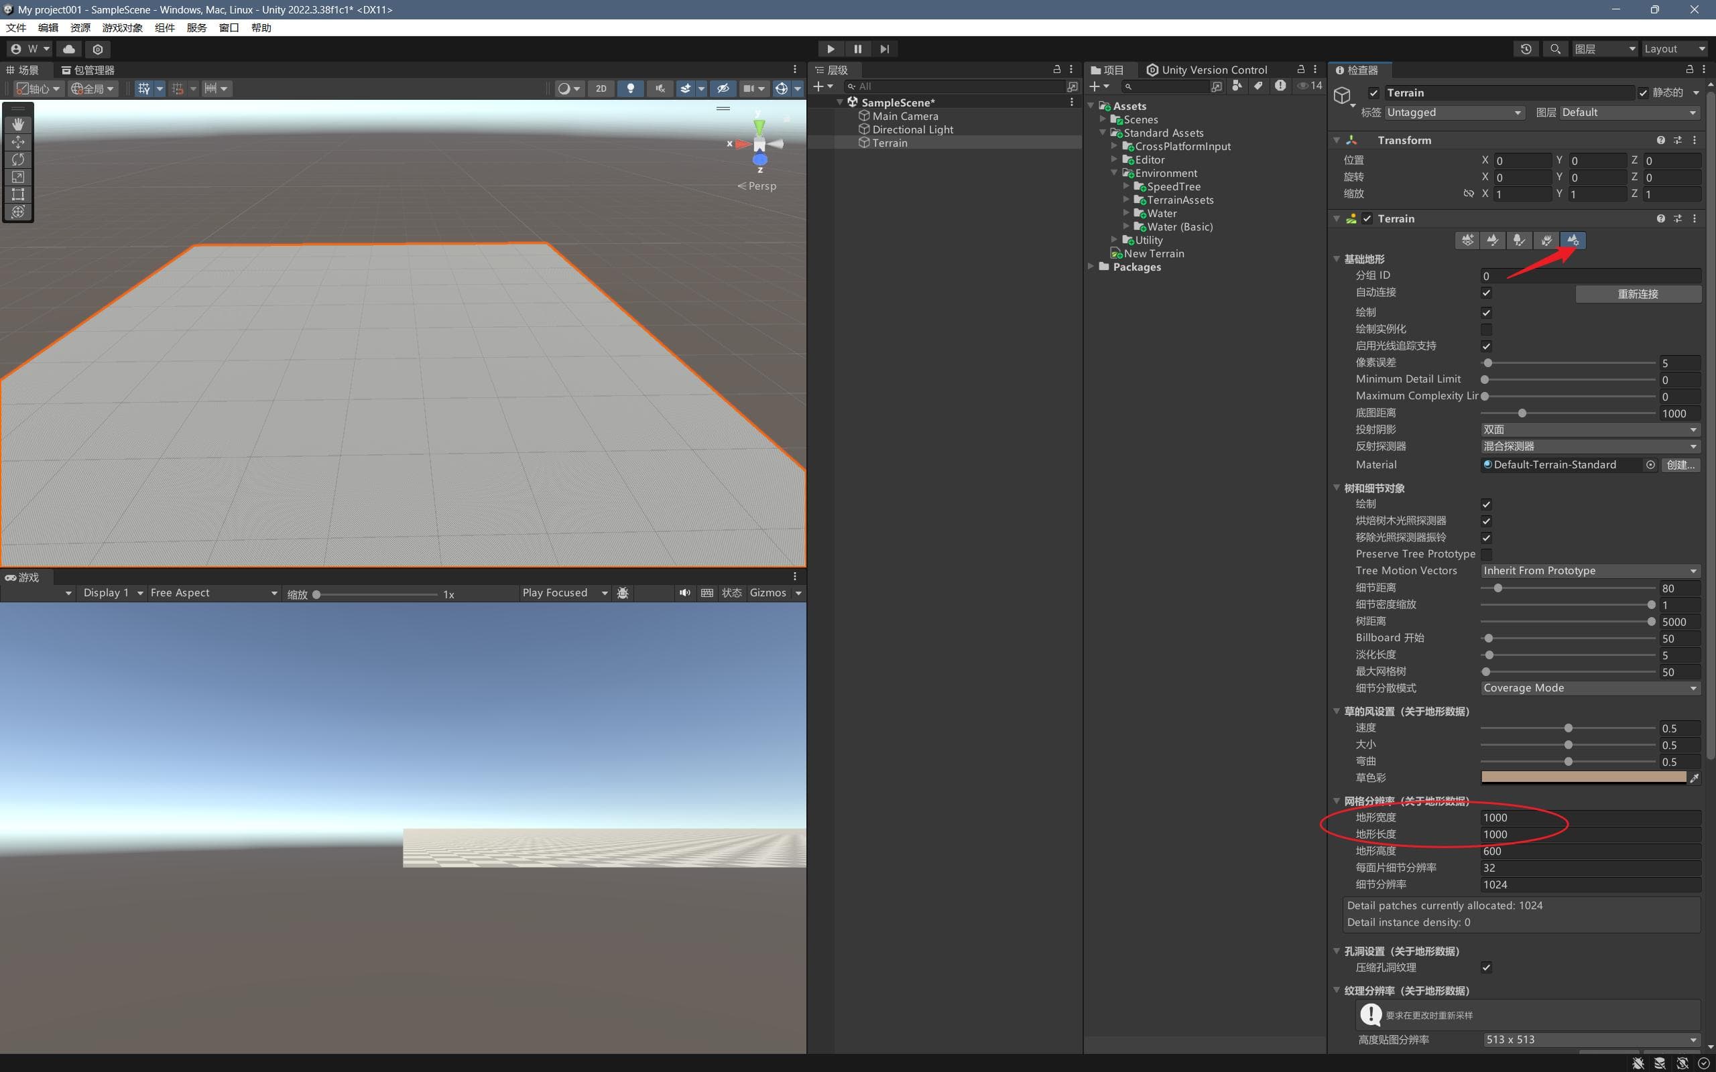Screen dimensions: 1716x1072
Task: Open the Gizmos button in Game view
Action: (x=768, y=593)
